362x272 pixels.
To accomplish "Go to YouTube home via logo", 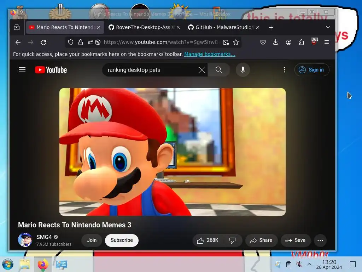I will click(x=51, y=70).
